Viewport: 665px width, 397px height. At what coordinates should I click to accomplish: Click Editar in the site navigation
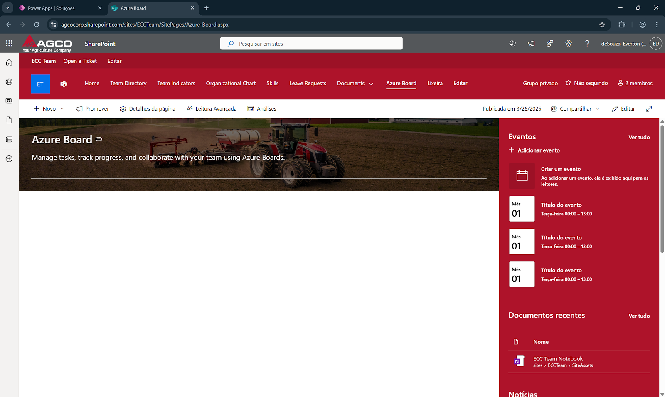(461, 83)
